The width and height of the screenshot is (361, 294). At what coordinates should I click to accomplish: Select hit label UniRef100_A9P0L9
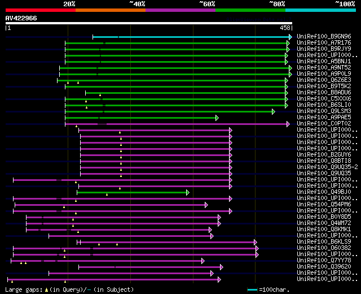[x=324, y=74]
